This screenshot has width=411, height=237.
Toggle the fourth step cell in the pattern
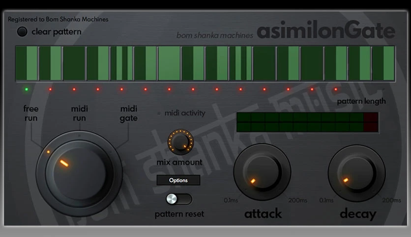tap(98, 63)
